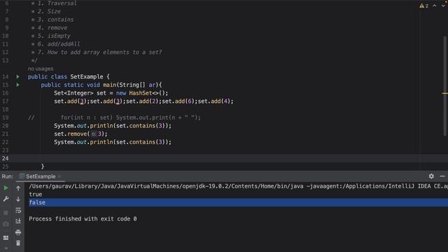The height and width of the screenshot is (252, 448).
Task: Click the down arrow in Run panel
Action: 18,199
